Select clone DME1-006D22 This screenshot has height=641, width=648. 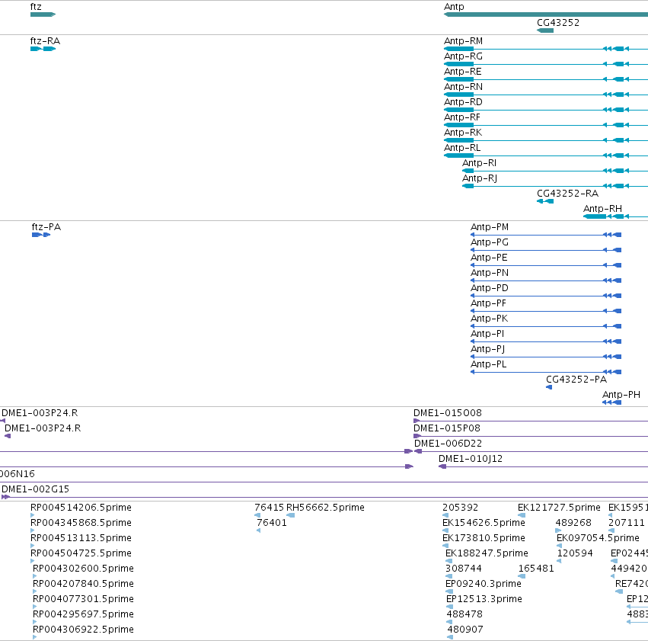(x=448, y=444)
